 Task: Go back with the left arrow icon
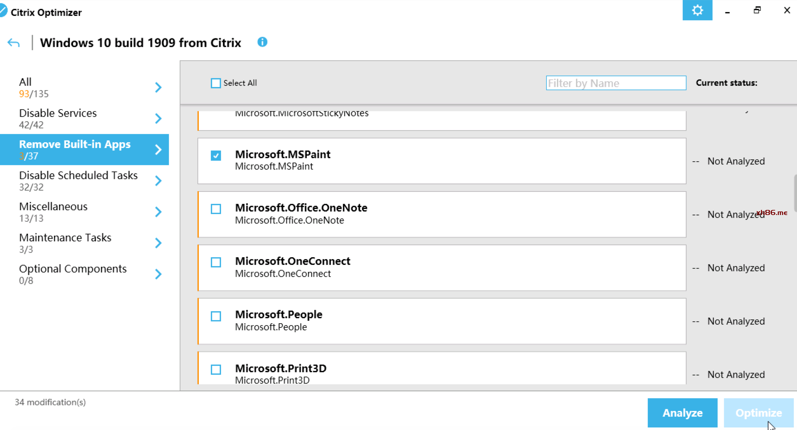point(14,43)
